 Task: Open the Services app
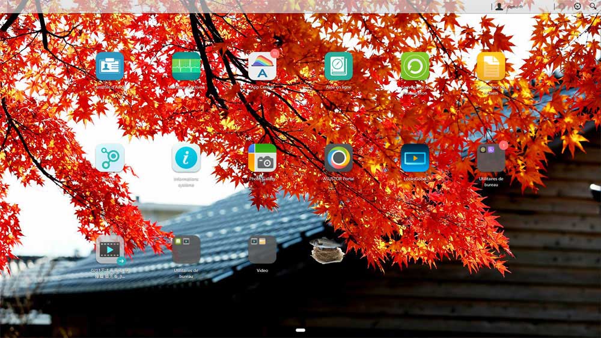pos(110,158)
